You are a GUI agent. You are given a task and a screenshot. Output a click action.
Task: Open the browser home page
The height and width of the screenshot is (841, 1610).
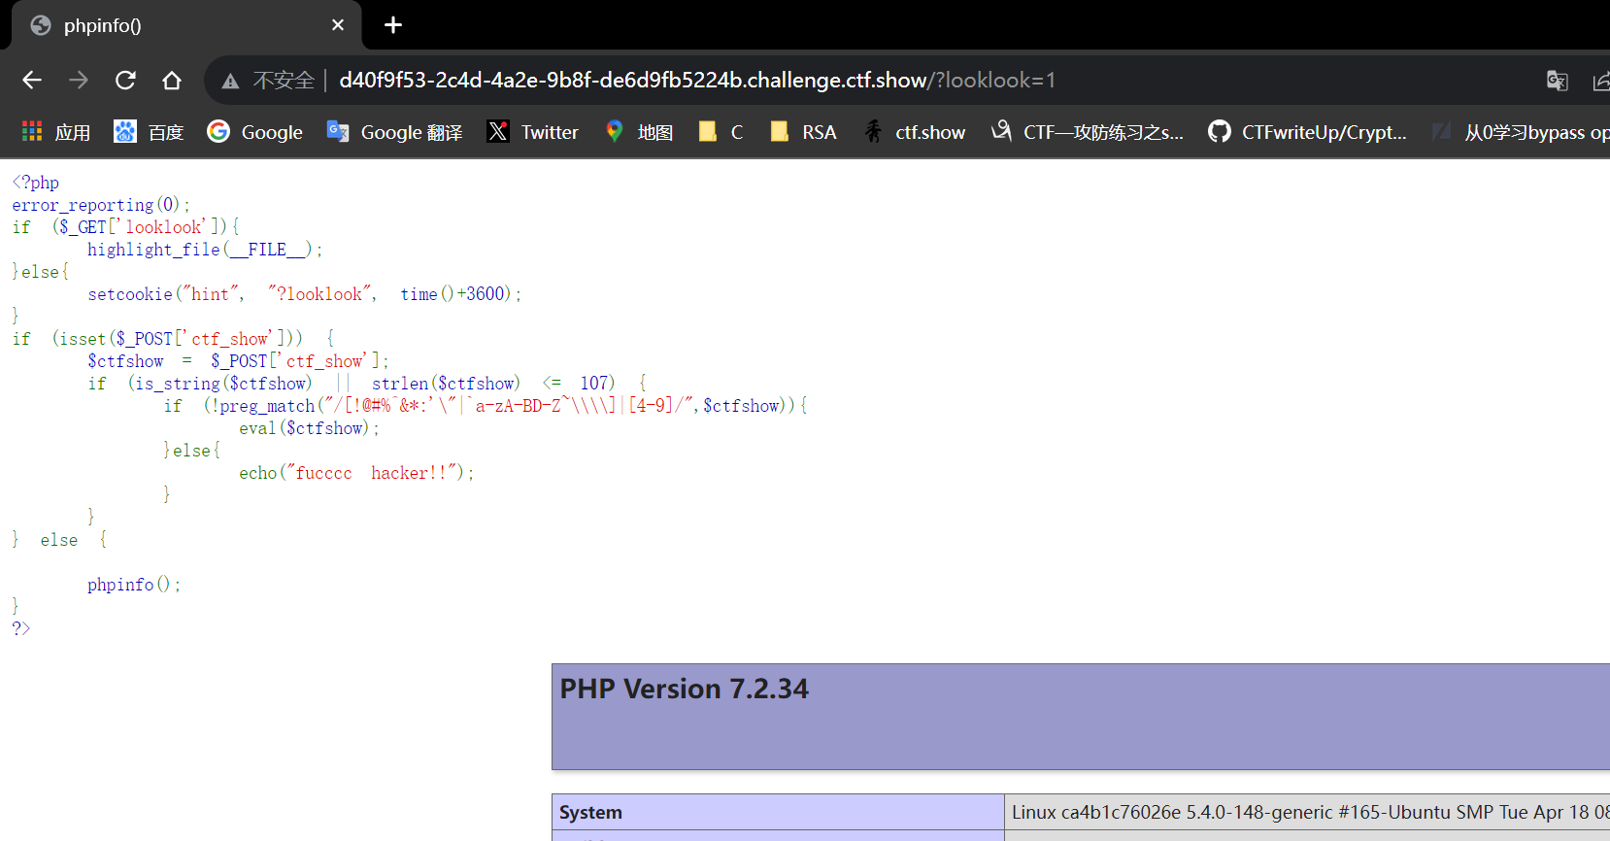tap(172, 80)
